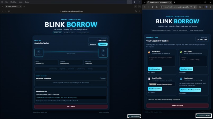
Task: Reload the page in the right browser
Action: pos(152,7)
